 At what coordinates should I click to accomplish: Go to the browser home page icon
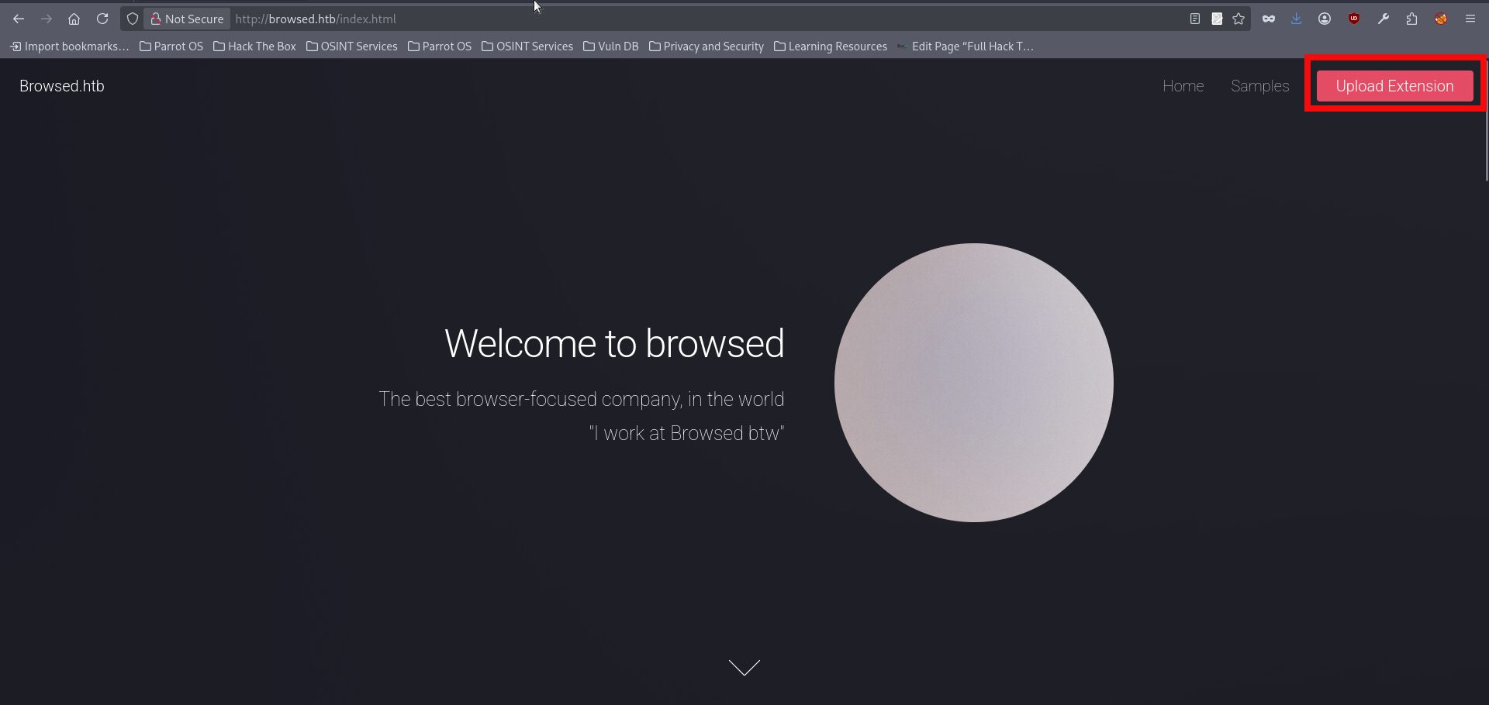[x=74, y=19]
